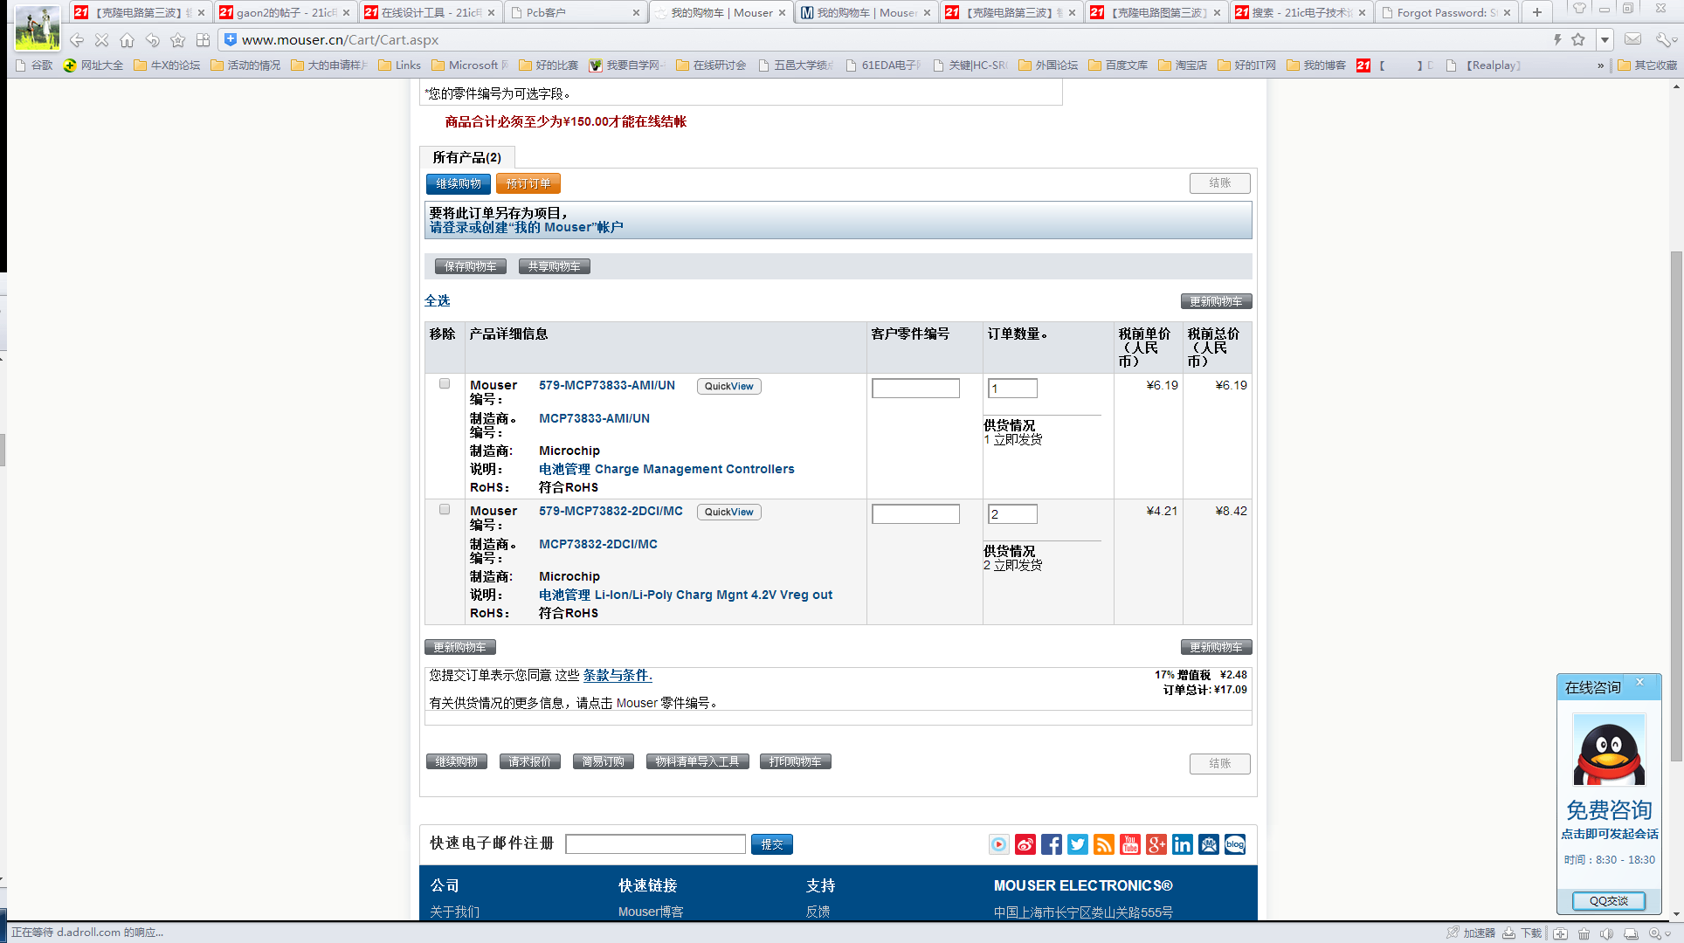The image size is (1684, 943).
Task: Click the 加速器 accelerator icon in status bar
Action: pos(1472,933)
